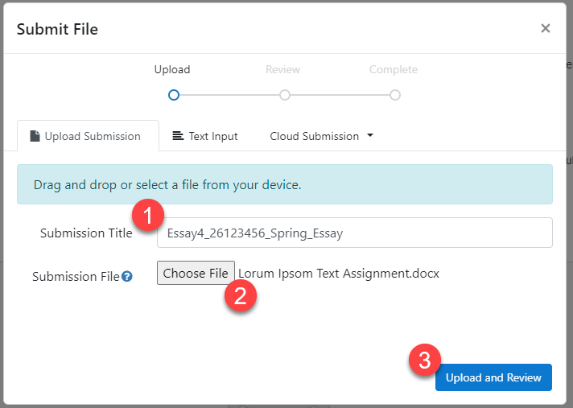Click the selected file name Lorum Ipsom docx

[x=339, y=274]
